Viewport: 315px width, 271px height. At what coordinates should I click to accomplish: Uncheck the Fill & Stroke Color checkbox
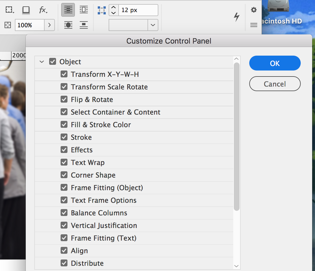click(64, 125)
